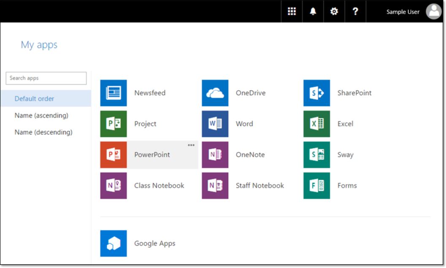
Task: Click the Search apps input field
Action: pyautogui.click(x=46, y=78)
